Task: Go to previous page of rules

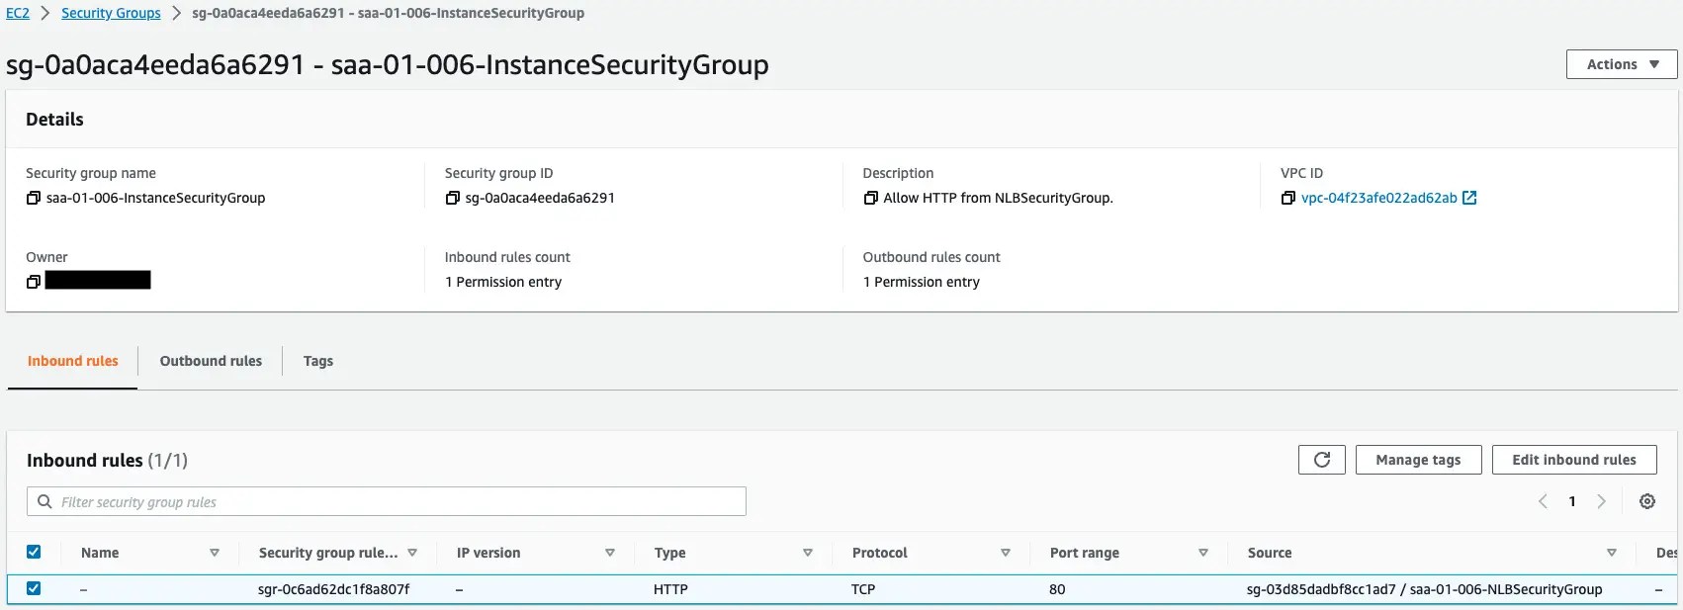Action: click(x=1543, y=501)
